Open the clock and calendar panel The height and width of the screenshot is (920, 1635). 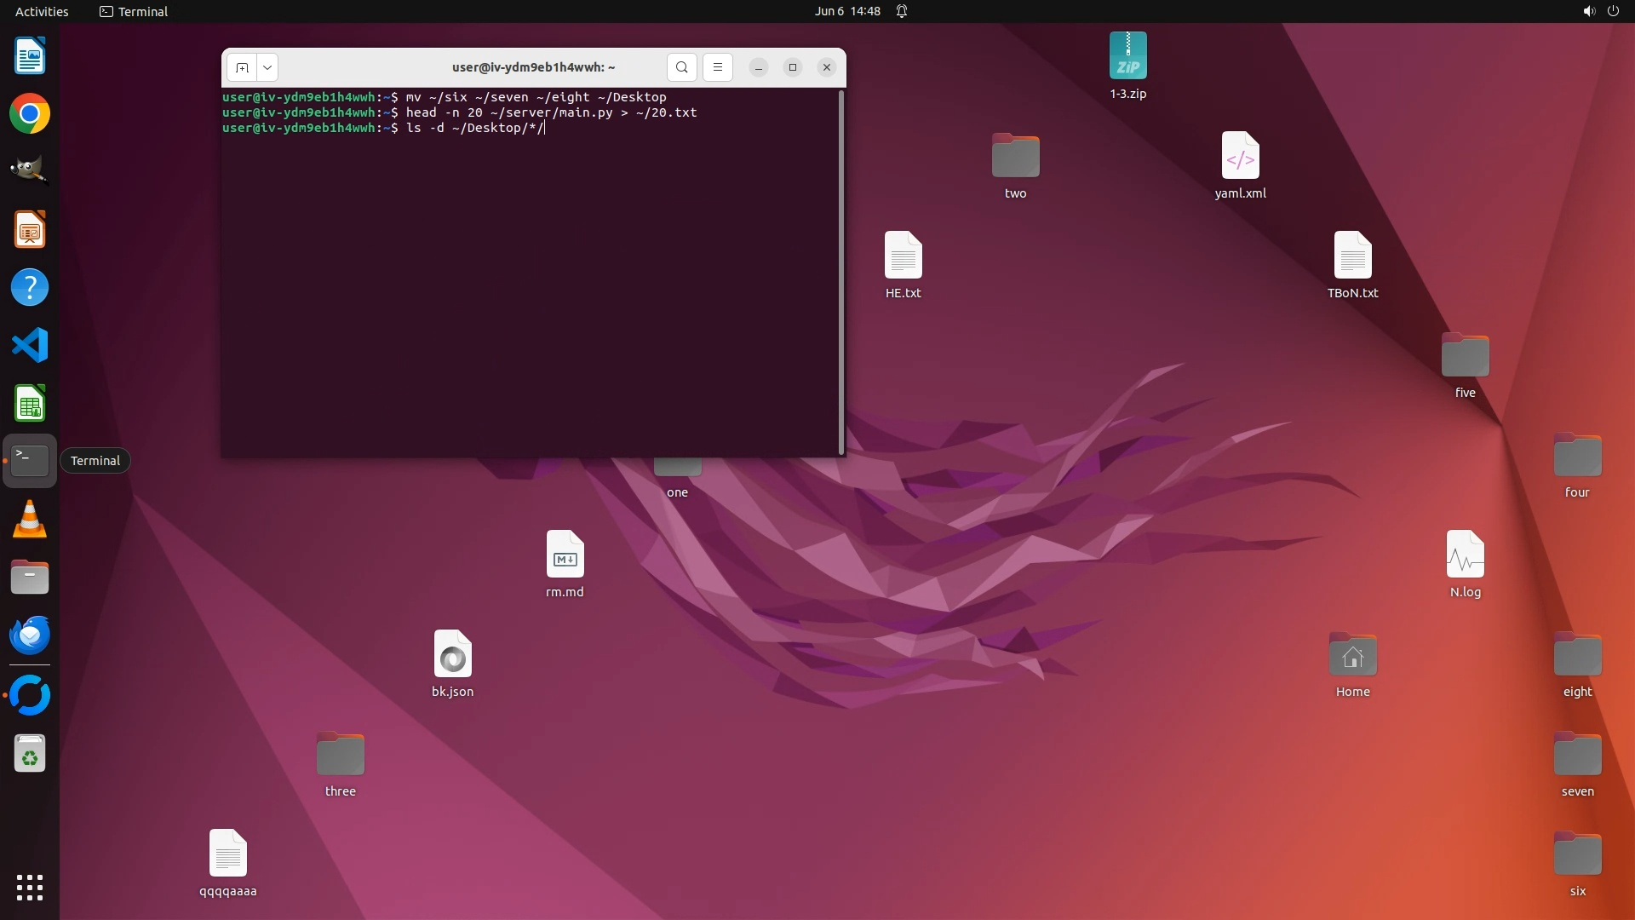coord(846,11)
